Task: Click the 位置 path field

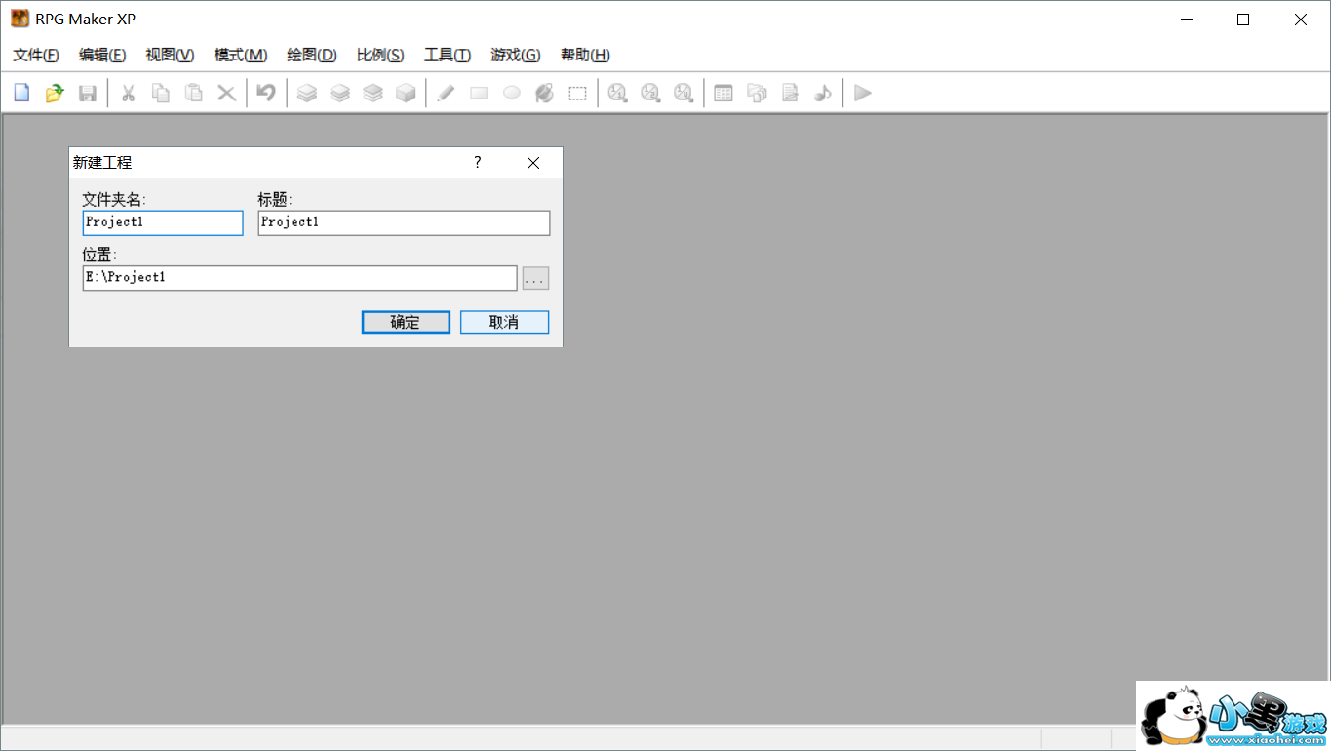Action: coord(299,278)
